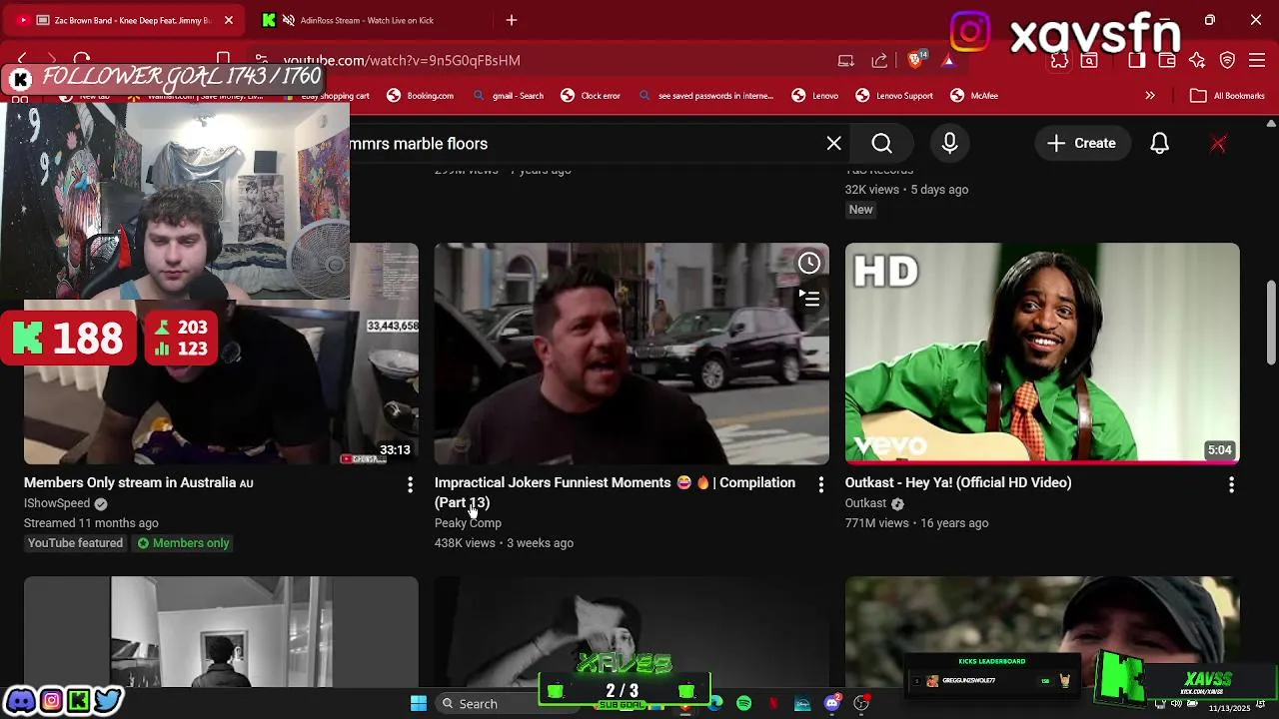Expand the hidden bookmarks overflow chevron
Screen dimensions: 1279x719
[x=1150, y=96]
